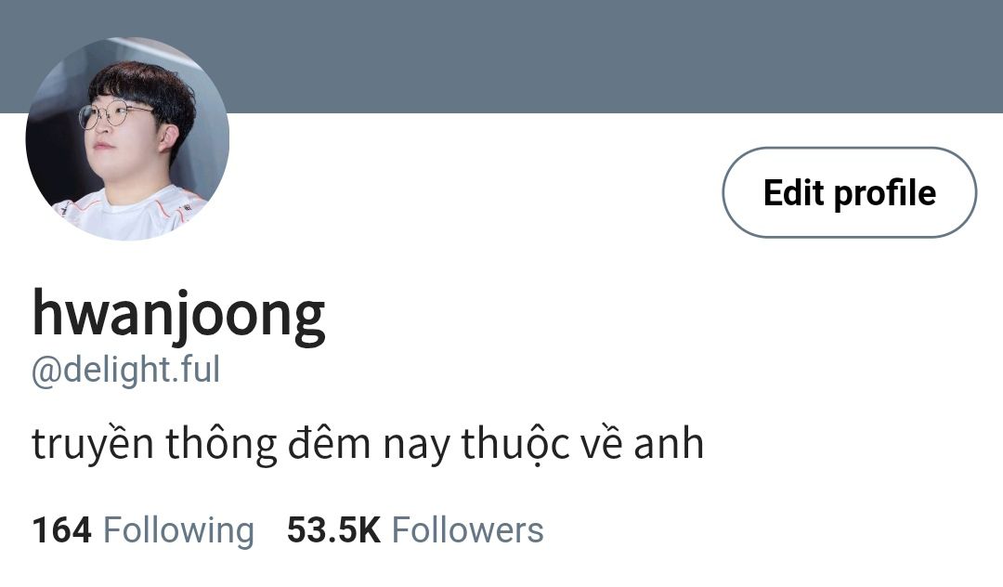
Task: Open the gray header banner image
Action: tap(501, 57)
